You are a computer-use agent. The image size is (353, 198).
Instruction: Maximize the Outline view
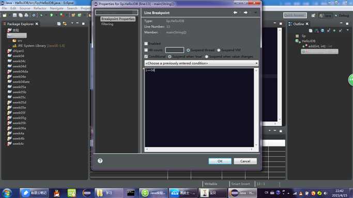point(347,23)
